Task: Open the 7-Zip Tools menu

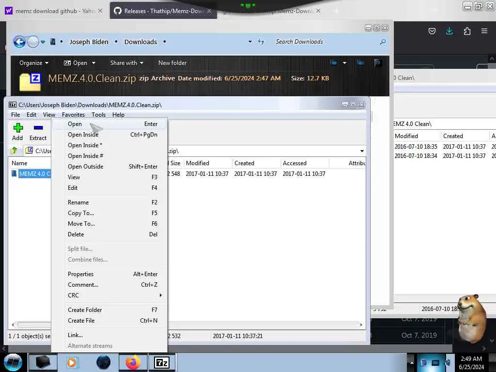Action: [99, 114]
